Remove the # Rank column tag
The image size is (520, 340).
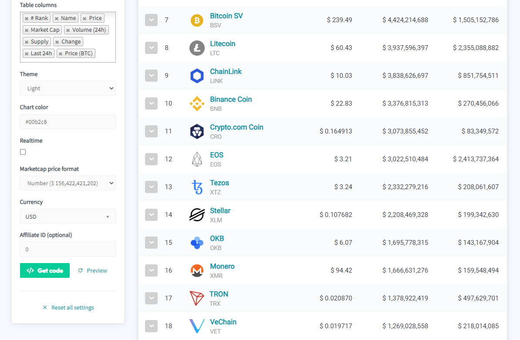tap(27, 19)
